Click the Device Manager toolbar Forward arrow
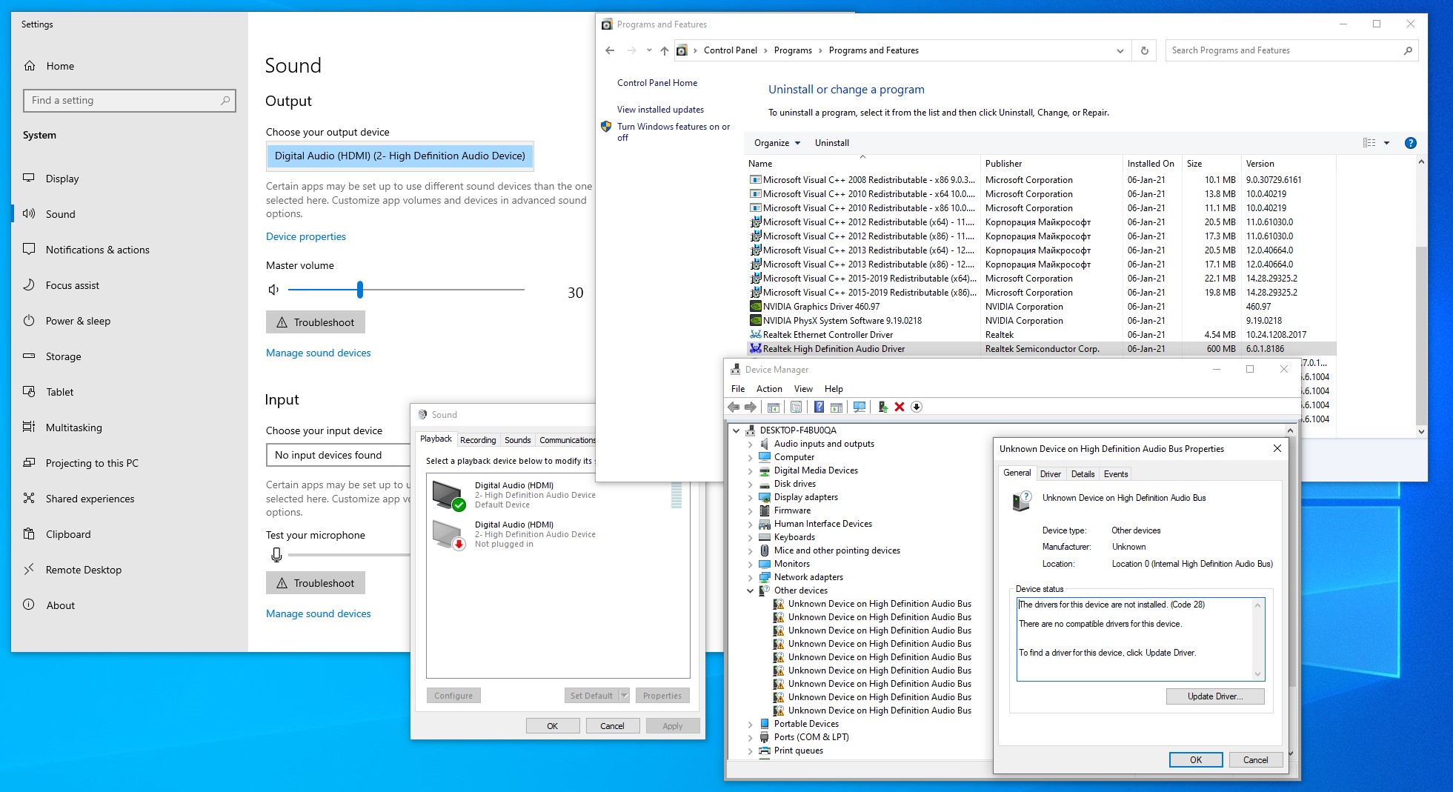 [x=751, y=407]
